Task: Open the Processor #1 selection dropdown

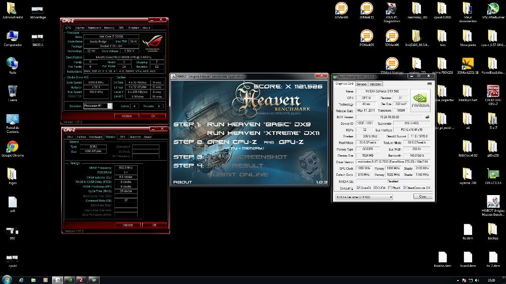Action: pyautogui.click(x=98, y=106)
